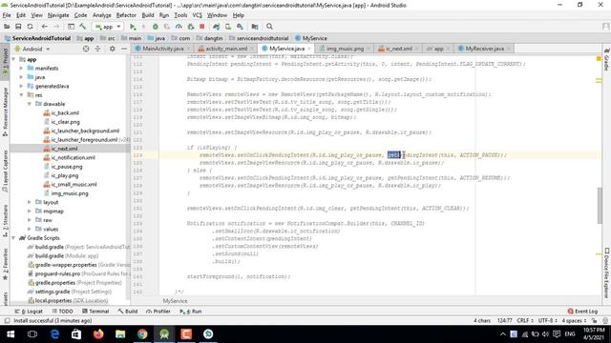Open the app run configuration dropdown
Screen dimensions: 611x343
tap(108, 27)
